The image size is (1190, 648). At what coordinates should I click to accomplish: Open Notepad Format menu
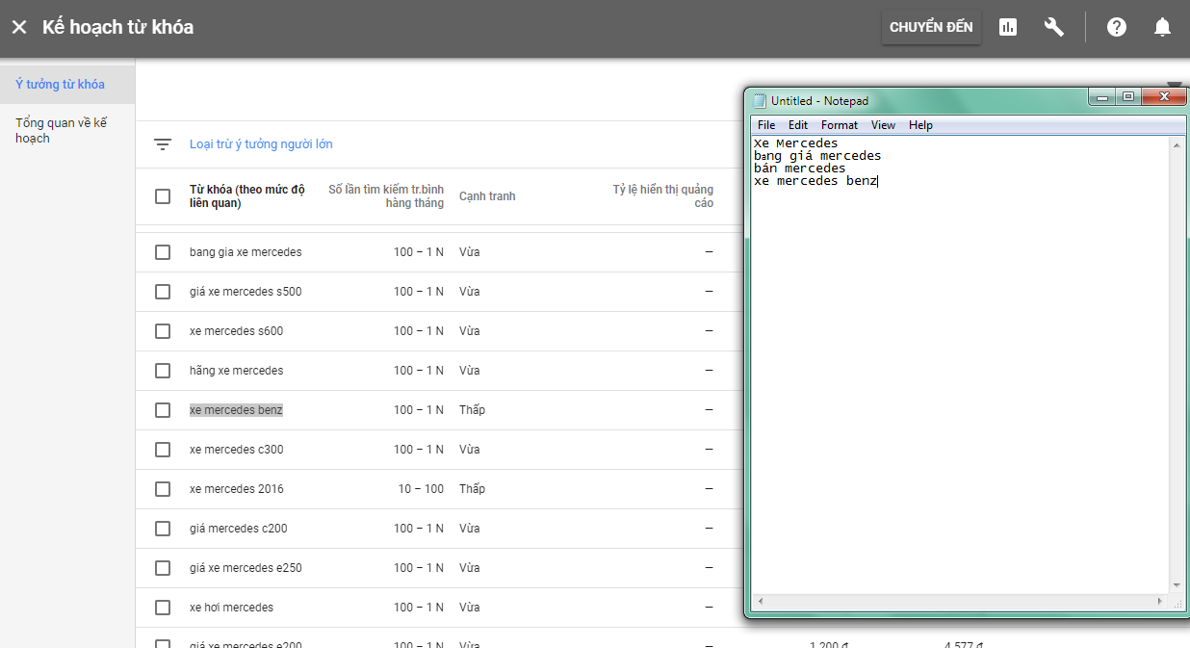(840, 125)
